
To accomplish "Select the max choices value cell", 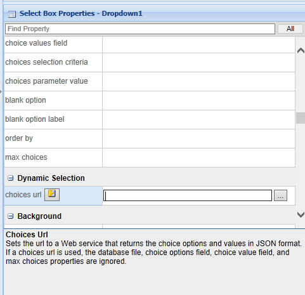I will click(198, 158).
